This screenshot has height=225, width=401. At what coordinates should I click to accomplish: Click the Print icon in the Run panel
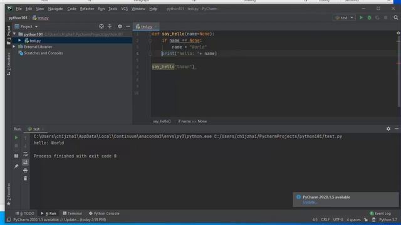coord(25,171)
